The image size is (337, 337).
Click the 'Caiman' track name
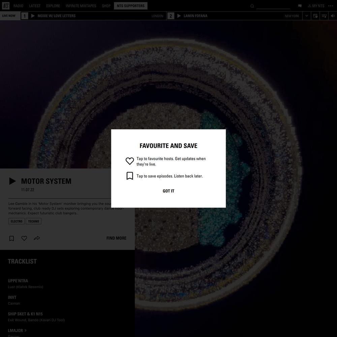click(14, 304)
